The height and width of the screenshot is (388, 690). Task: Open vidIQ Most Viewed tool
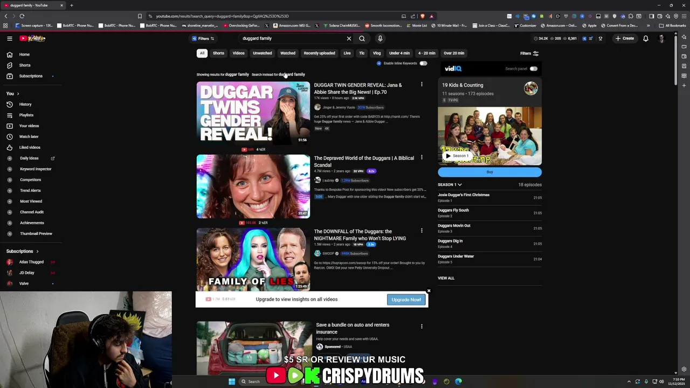pos(31,201)
